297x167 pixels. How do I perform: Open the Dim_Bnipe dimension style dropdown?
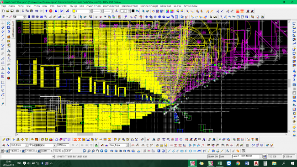click(127, 145)
